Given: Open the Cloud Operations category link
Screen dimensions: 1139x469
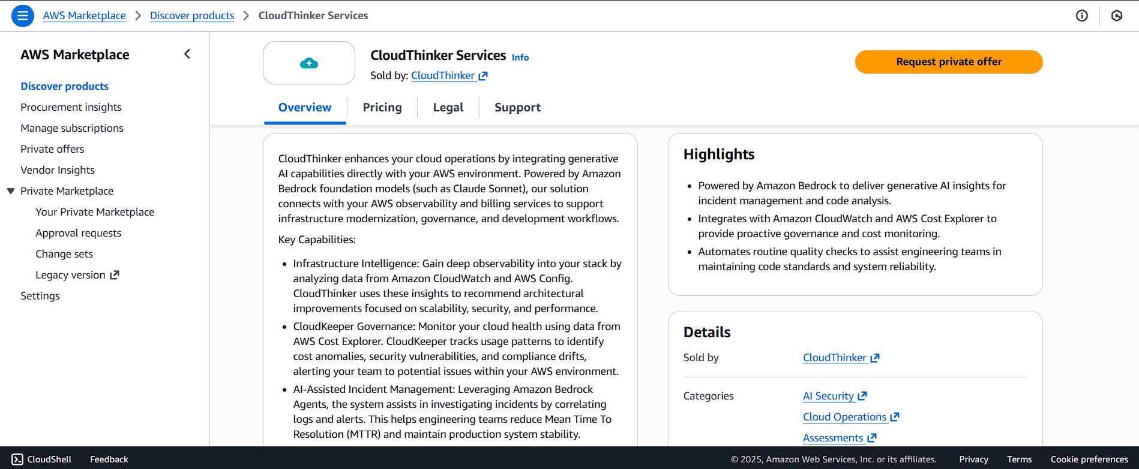Looking at the screenshot, I should pyautogui.click(x=844, y=417).
